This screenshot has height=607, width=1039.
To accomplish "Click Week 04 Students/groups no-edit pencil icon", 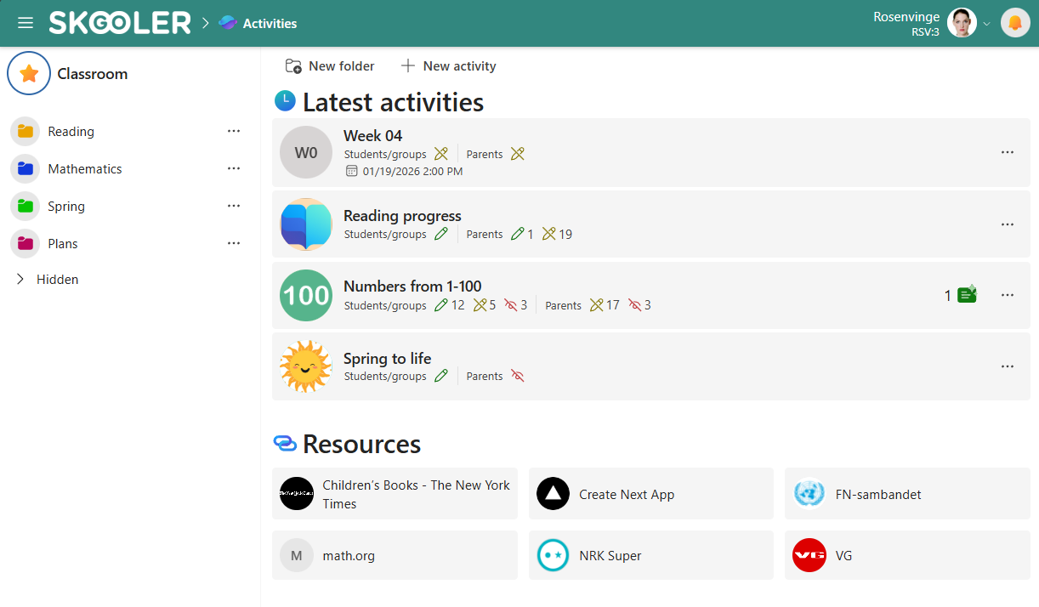I will coord(440,154).
